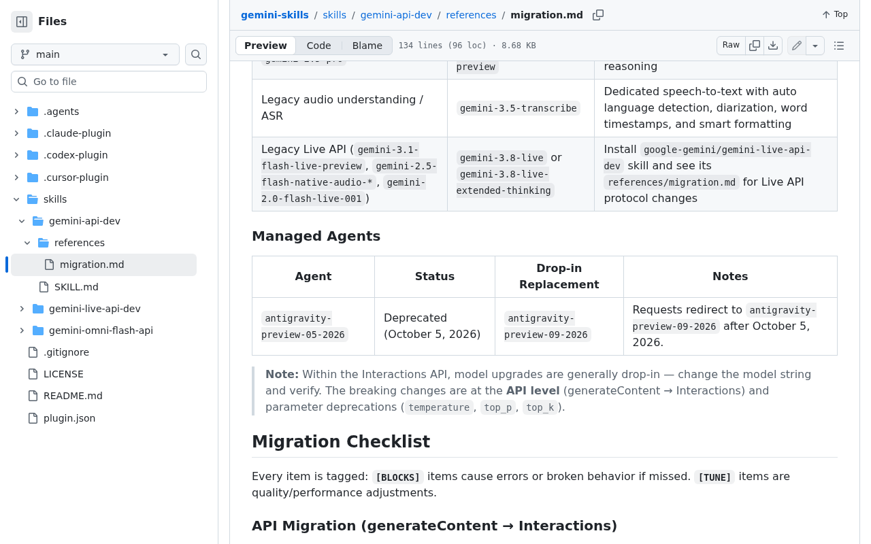Click the .cursor-plugin folder icon

tap(33, 177)
